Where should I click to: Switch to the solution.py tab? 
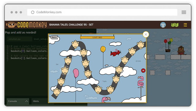[14, 39]
